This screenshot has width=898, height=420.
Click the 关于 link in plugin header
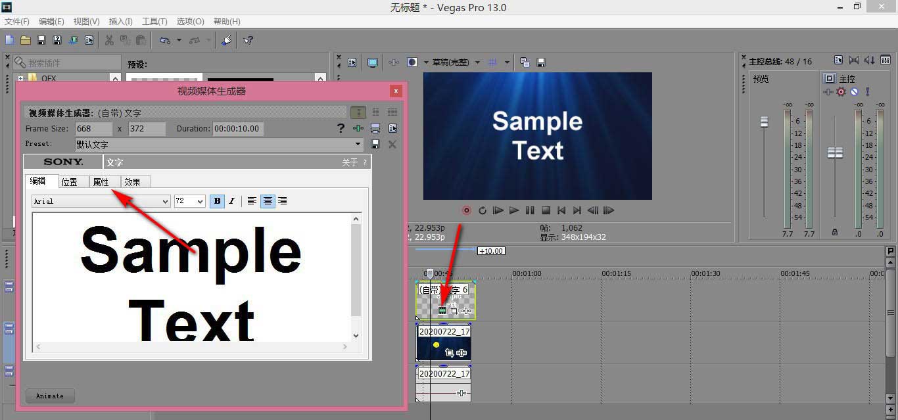tap(350, 162)
